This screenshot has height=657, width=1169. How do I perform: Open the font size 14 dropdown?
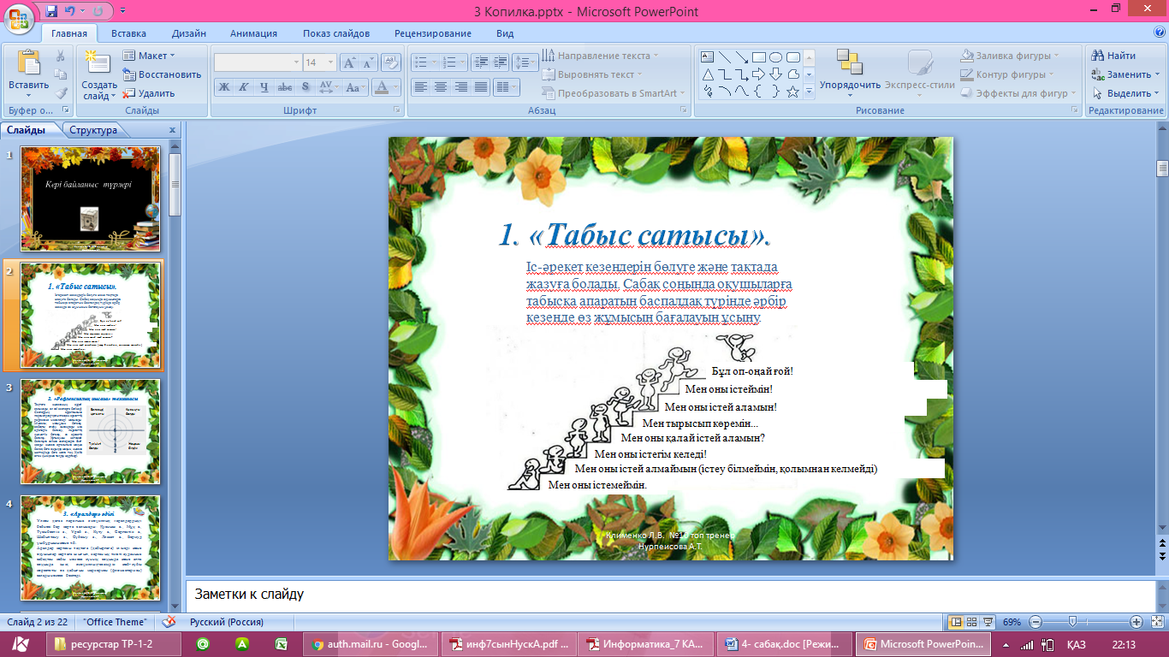click(x=331, y=62)
